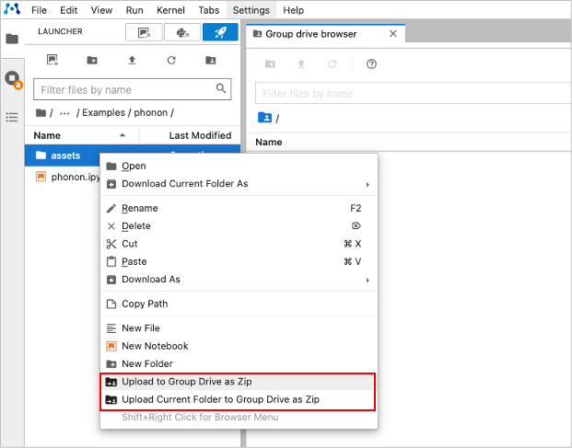This screenshot has width=572, height=448.
Task: Click new folder icon in file toolbar
Action: pos(92,61)
